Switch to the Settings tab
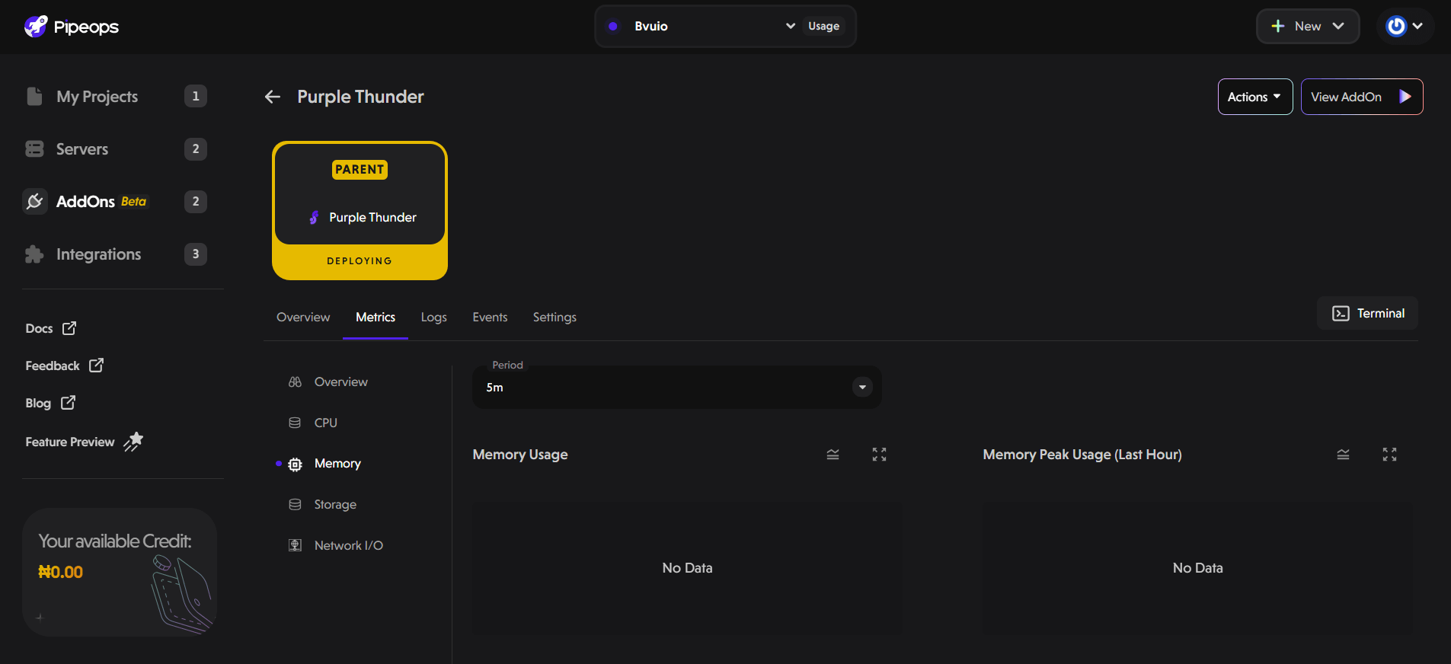 click(555, 318)
